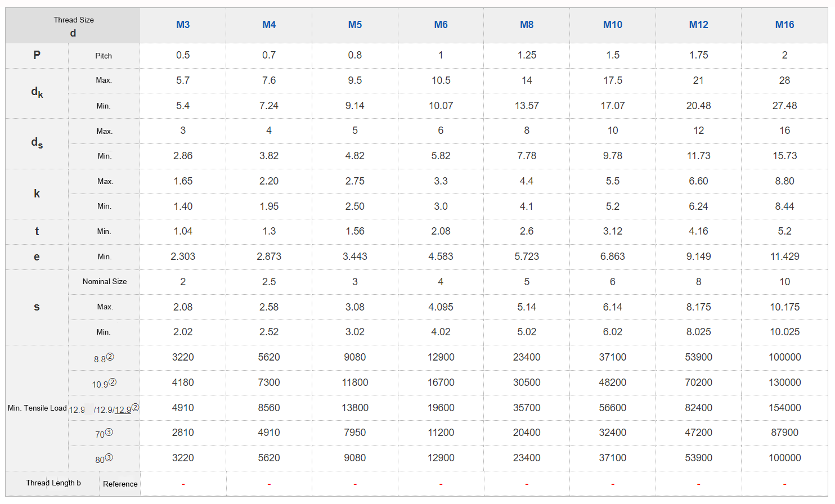Click tensile load value 4180

click(x=183, y=382)
